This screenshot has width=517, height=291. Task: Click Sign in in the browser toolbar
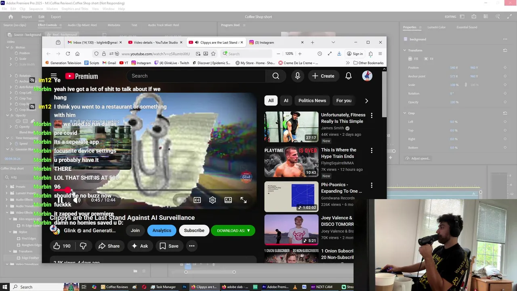[355, 54]
